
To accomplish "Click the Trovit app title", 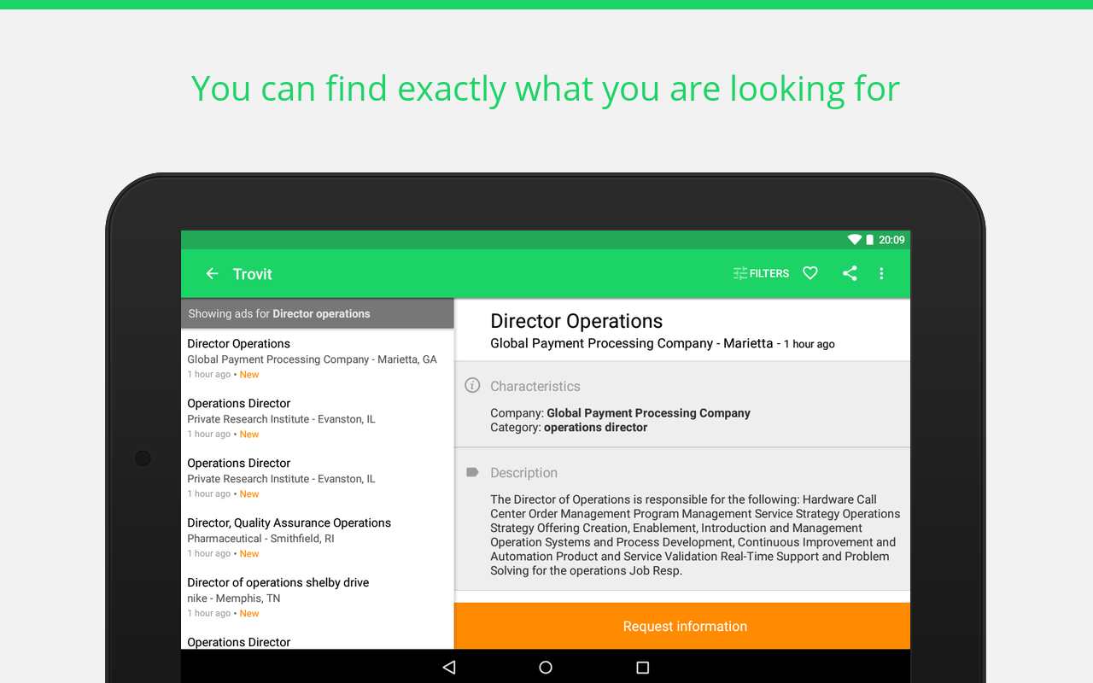I will 253,274.
